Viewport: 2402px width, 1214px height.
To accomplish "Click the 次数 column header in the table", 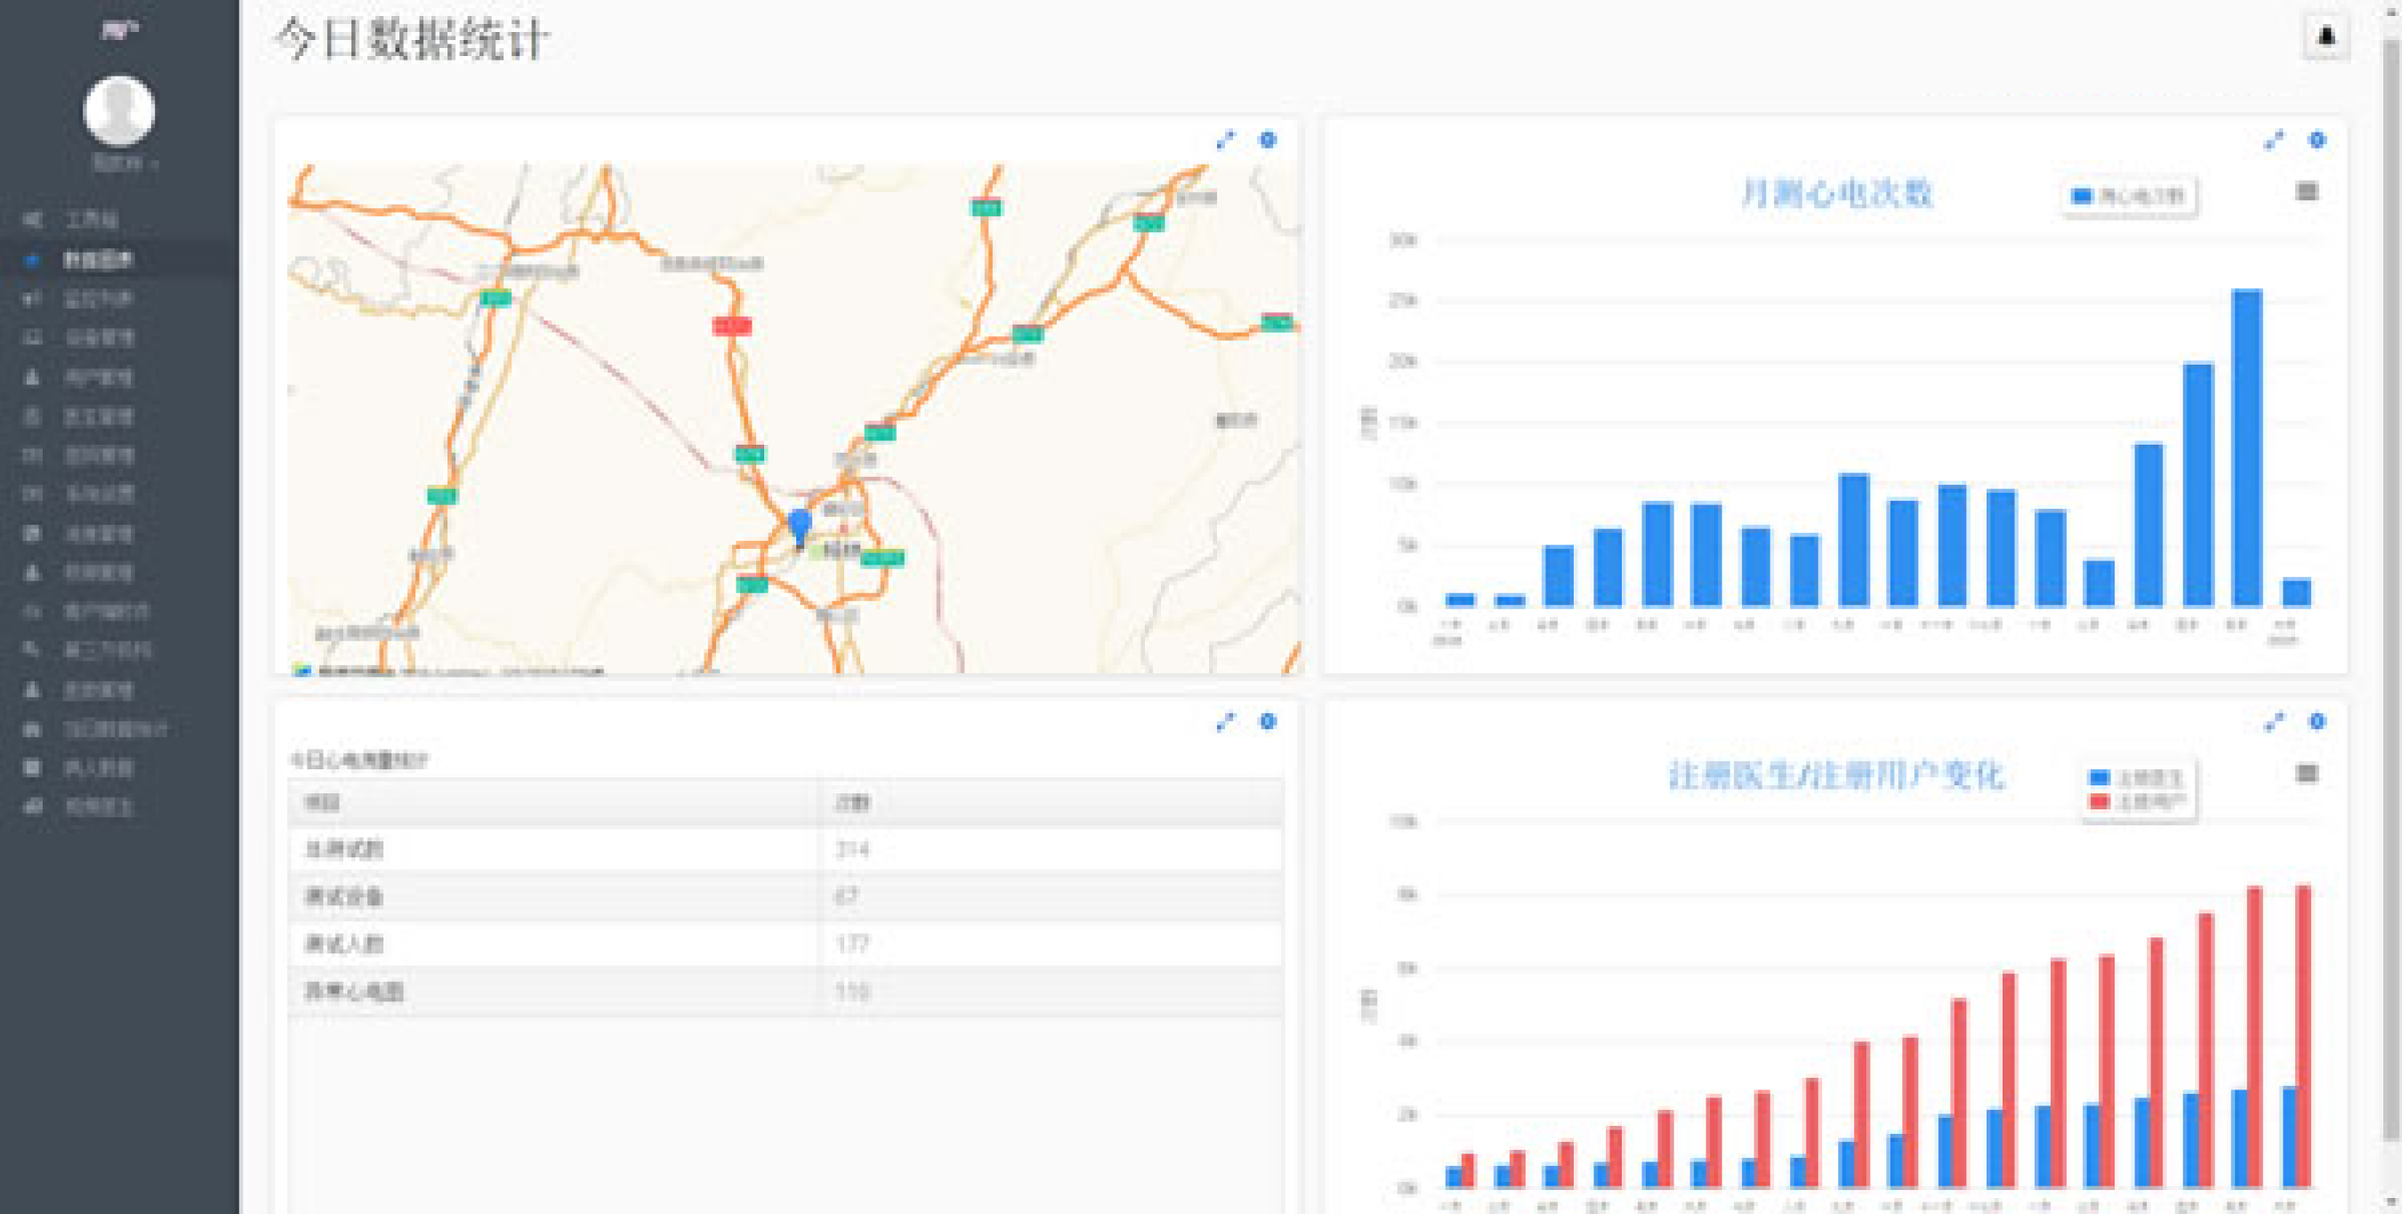I will tap(1051, 803).
